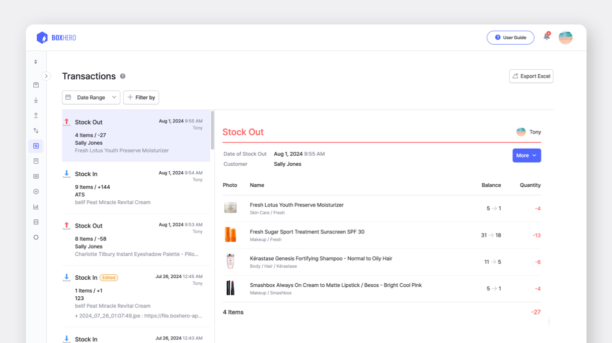Select the Aug 1 Stock In transaction entry
Viewport: 612px width, 343px height.
pyautogui.click(x=136, y=187)
